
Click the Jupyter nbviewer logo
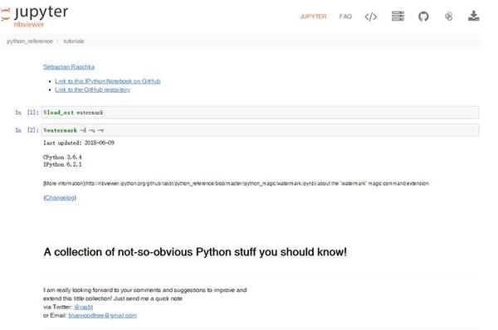point(34,16)
